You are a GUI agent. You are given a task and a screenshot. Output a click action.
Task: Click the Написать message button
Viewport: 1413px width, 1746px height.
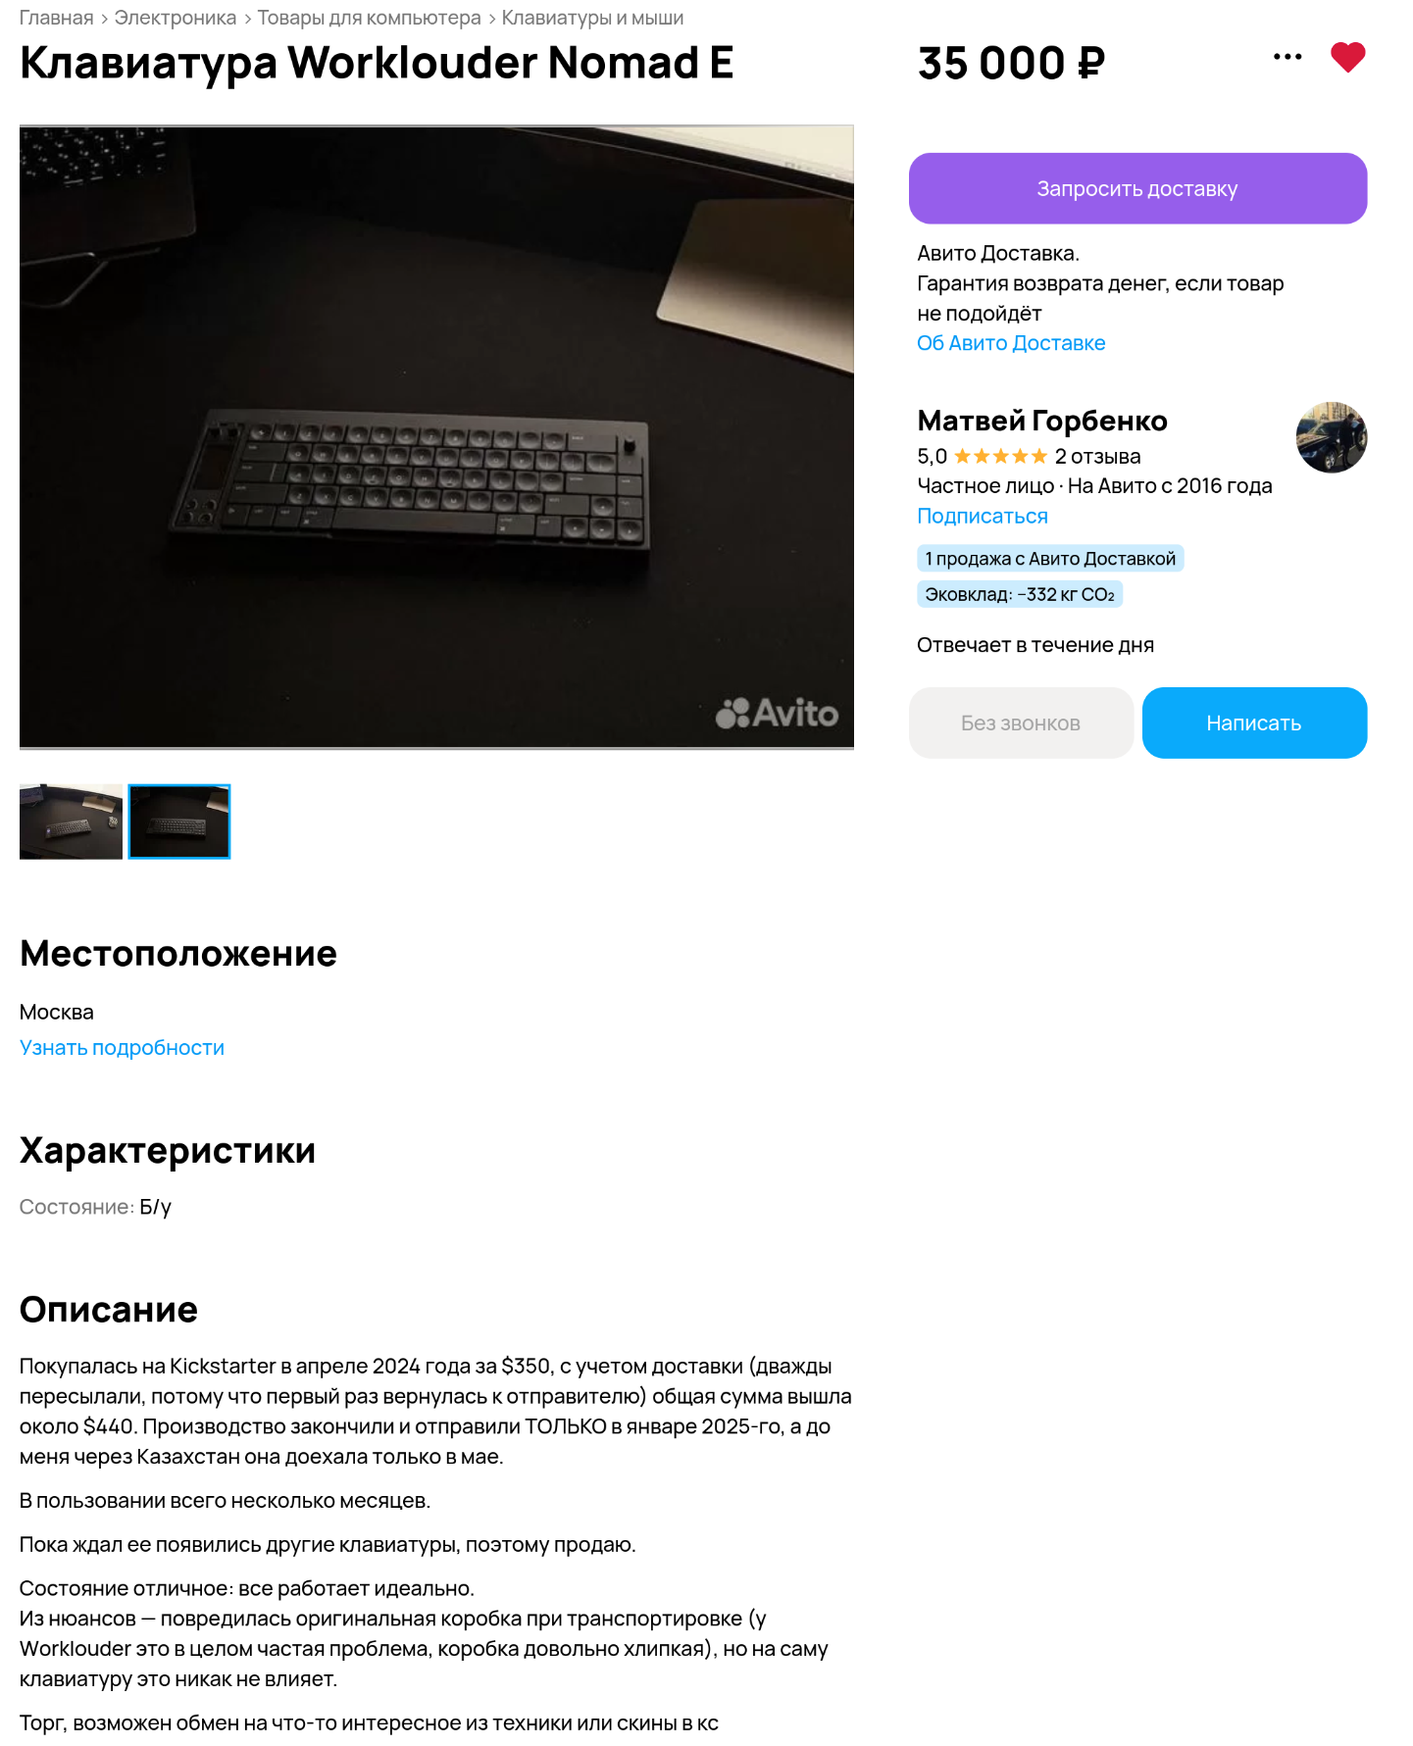[x=1254, y=723]
